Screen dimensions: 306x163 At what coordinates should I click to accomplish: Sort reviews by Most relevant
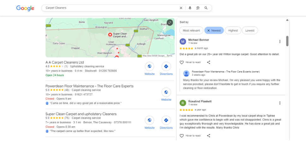191,30
